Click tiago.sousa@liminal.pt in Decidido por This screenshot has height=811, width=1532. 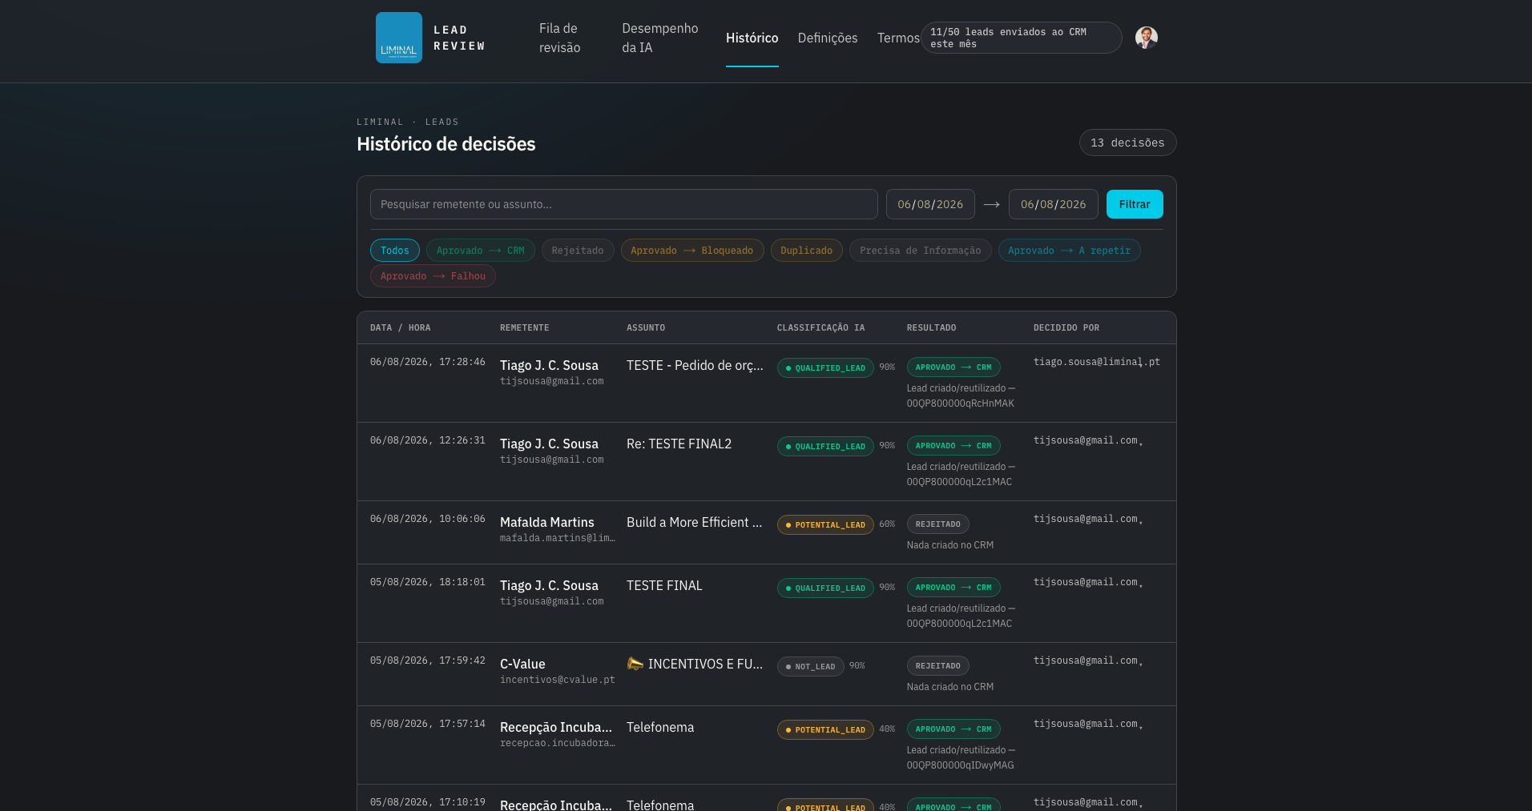point(1097,362)
